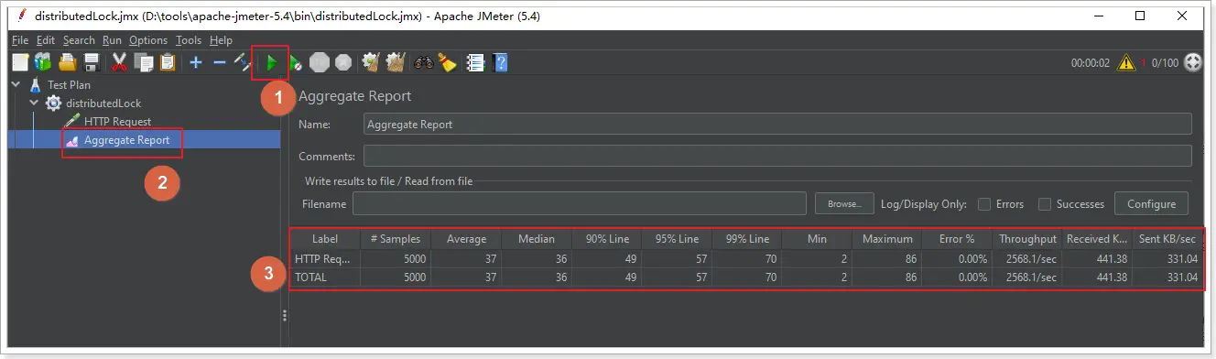Open Help with the question mark icon
This screenshot has width=1216, height=359.
coord(500,62)
